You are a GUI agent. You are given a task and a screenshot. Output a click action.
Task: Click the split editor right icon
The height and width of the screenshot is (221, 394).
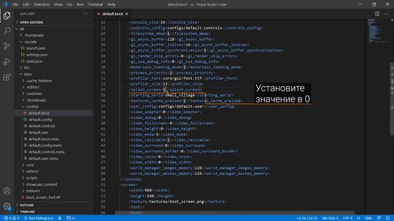[377, 14]
